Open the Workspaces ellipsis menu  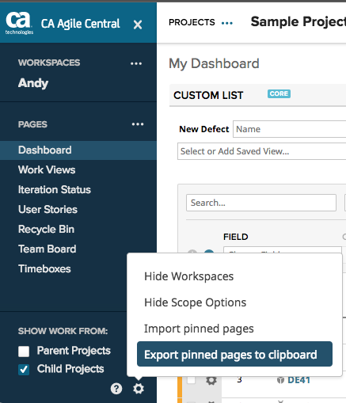[136, 63]
